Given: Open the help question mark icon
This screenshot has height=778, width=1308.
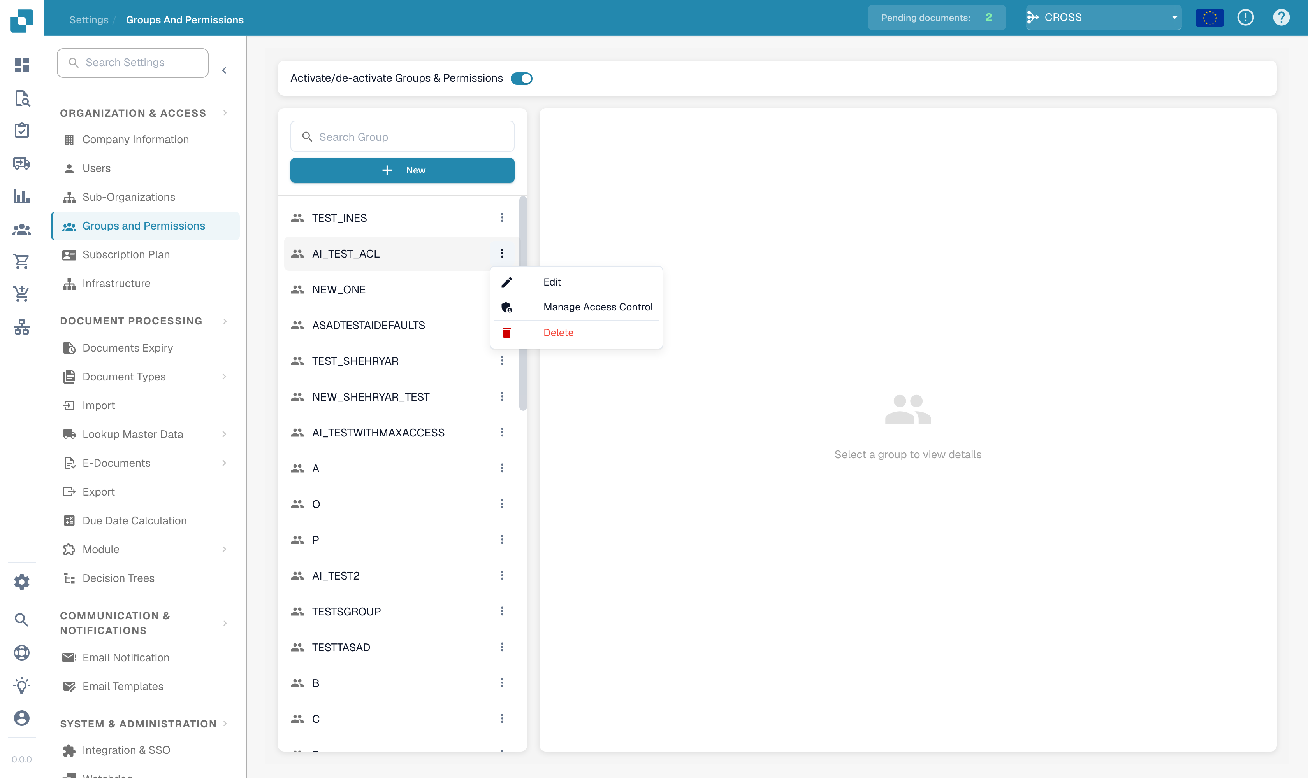Looking at the screenshot, I should [x=1281, y=17].
